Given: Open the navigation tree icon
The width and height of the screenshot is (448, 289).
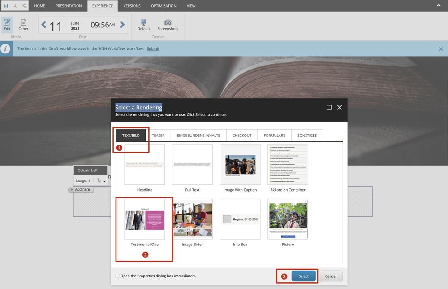Looking at the screenshot, I should click(24, 6).
